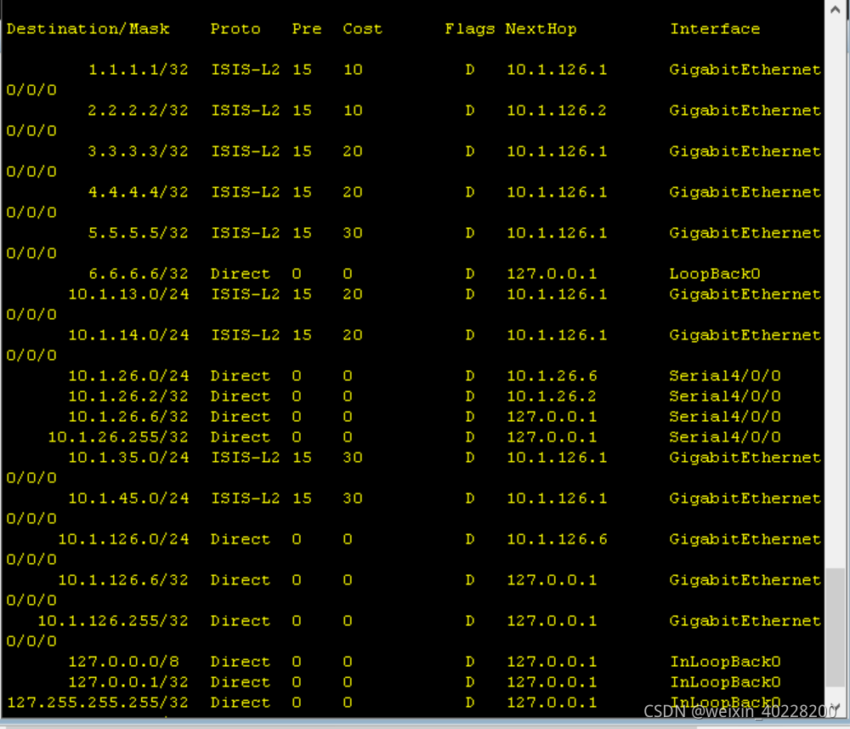Click destination 10.1.26.6/32
This screenshot has width=850, height=729.
tap(128, 417)
